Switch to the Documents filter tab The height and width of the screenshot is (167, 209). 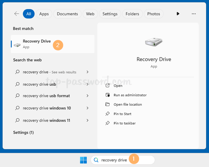[67, 14]
